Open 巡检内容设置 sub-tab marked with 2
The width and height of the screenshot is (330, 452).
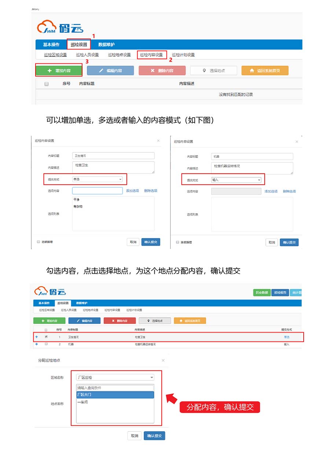(152, 55)
